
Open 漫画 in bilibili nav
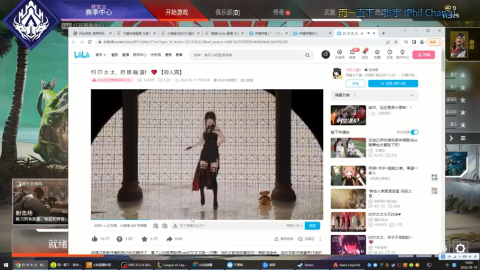click(x=168, y=55)
